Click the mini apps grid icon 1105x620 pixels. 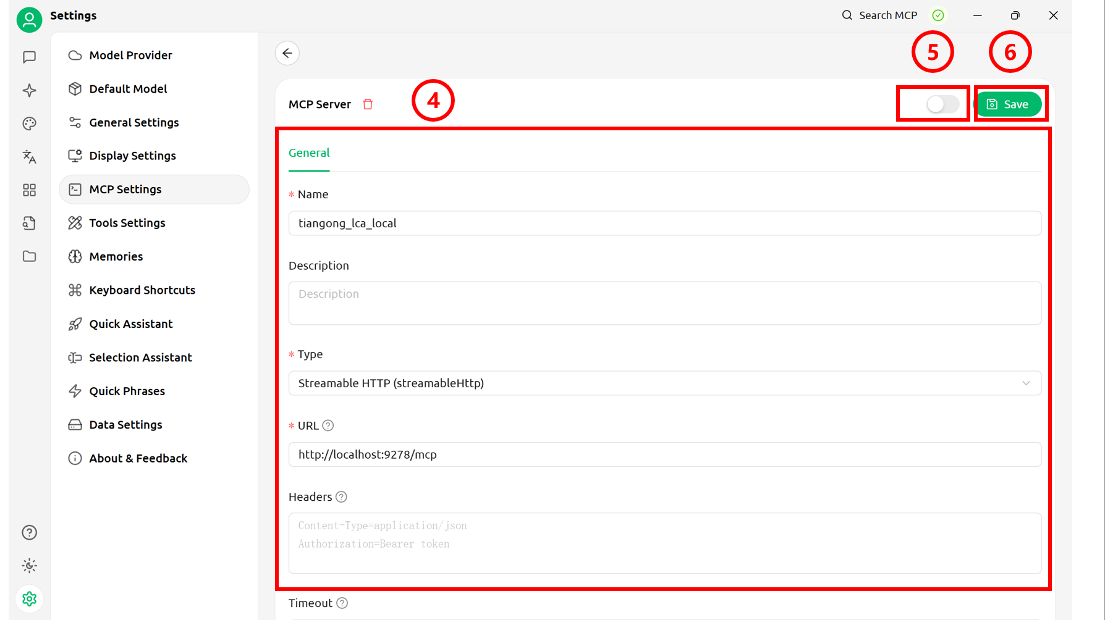pyautogui.click(x=29, y=190)
